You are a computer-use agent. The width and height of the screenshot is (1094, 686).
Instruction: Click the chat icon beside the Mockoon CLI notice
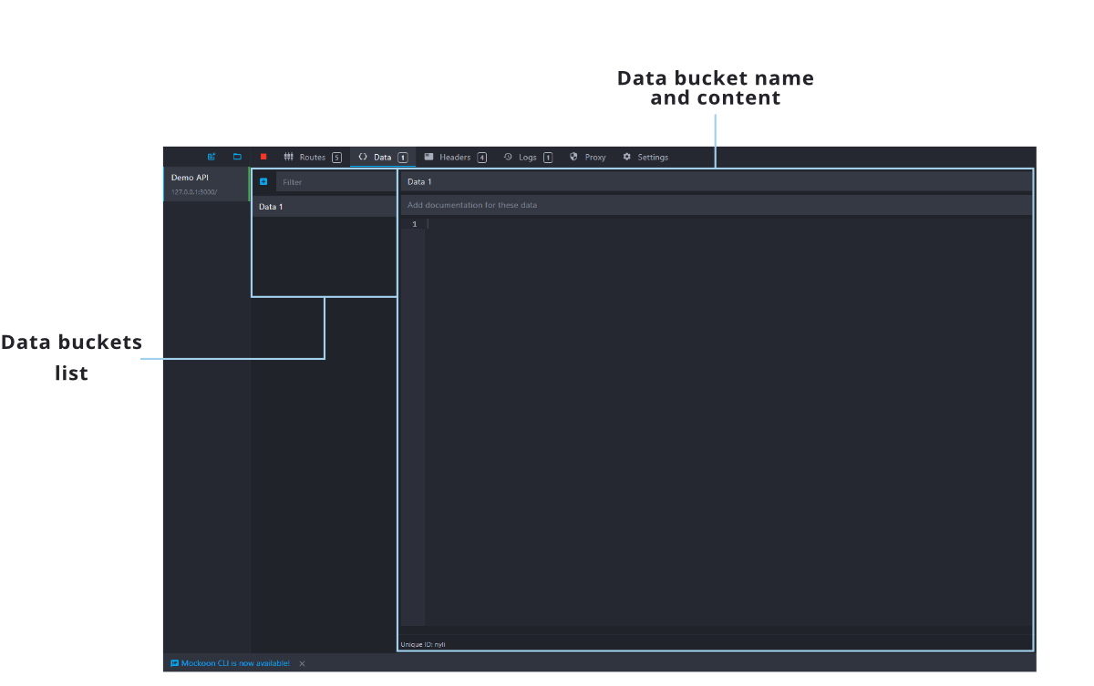click(174, 663)
